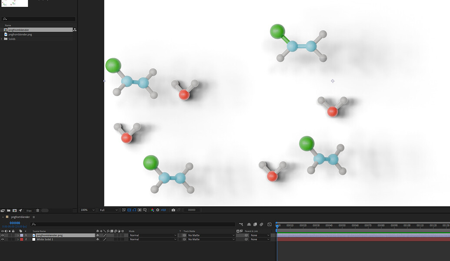Click the project thumbnail preview
The image size is (450, 261).
pyautogui.click(x=15, y=3)
